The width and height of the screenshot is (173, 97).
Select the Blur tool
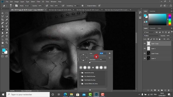2,33
